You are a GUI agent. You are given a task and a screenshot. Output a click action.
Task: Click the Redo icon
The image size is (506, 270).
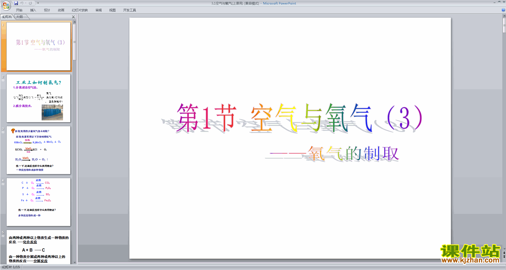click(30, 3)
